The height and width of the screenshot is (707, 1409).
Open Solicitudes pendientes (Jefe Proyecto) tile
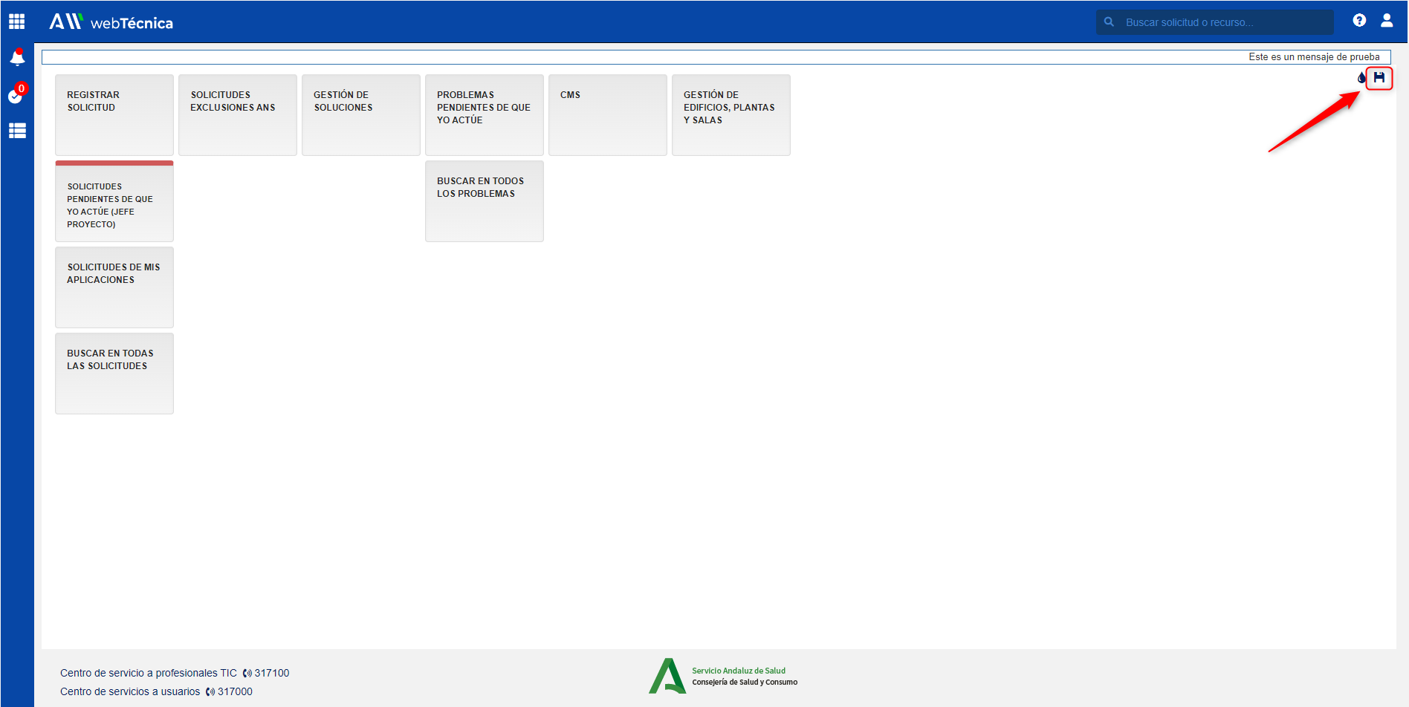pyautogui.click(x=114, y=201)
